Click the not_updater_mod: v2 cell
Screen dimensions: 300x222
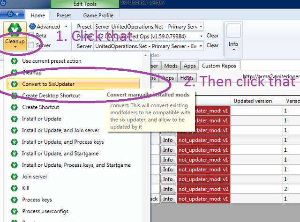203,189
